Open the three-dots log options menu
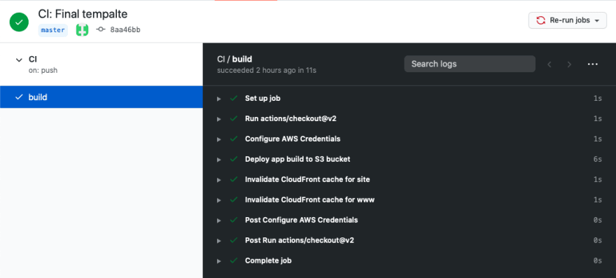 pyautogui.click(x=592, y=64)
